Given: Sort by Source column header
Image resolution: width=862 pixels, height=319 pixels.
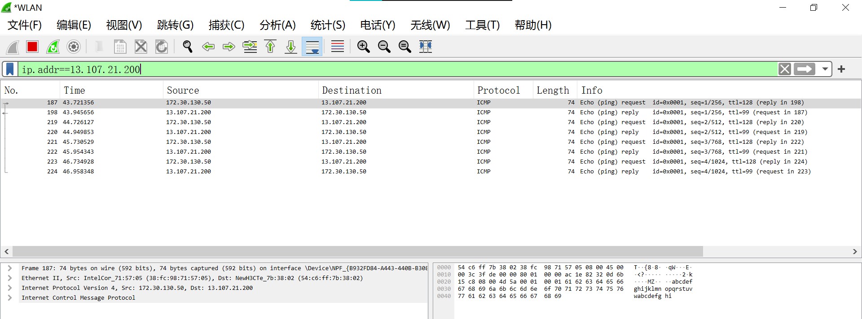Looking at the screenshot, I should pyautogui.click(x=241, y=90).
